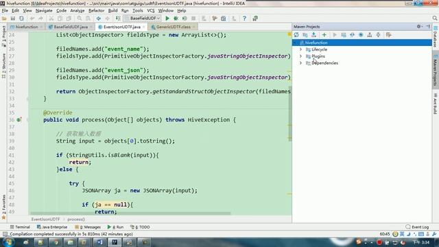439x247 pixels.
Task: Click EventJsonUDTF in the breadcrumb bar
Action: tap(45, 220)
